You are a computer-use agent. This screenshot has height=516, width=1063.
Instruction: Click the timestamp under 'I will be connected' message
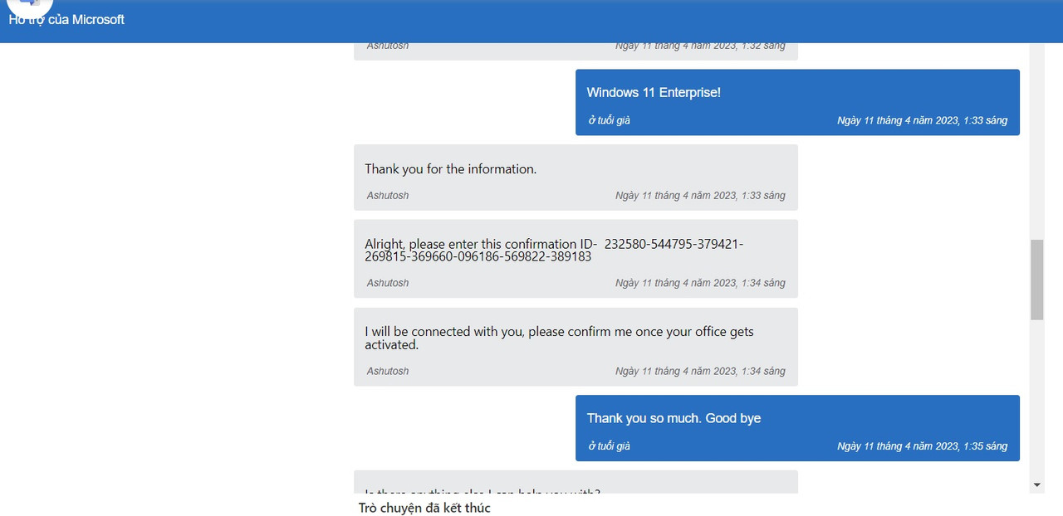click(700, 371)
